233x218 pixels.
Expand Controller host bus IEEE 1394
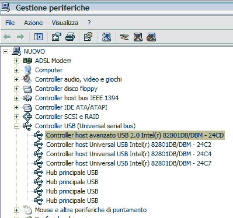[16, 98]
